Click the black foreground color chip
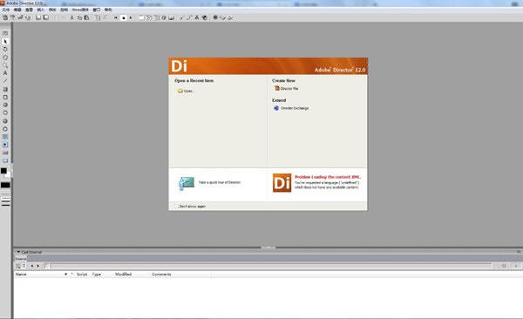Viewport: 523px width, 319px height. [3, 171]
